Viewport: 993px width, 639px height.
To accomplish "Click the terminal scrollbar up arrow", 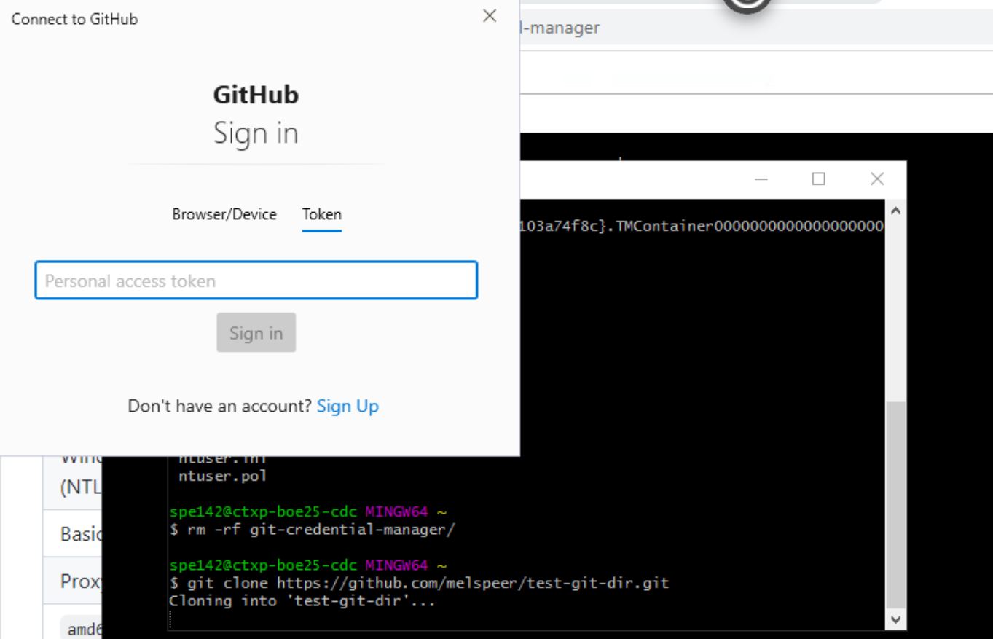I will (896, 211).
